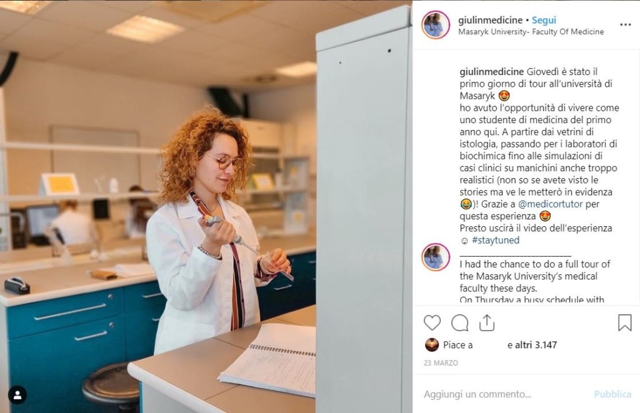This screenshot has width=640, height=413.
Task: Click the Segui follow button
Action: [544, 20]
